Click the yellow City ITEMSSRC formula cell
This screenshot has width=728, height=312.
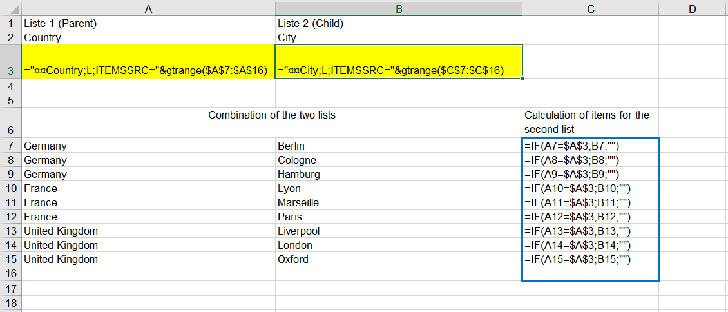(x=398, y=62)
